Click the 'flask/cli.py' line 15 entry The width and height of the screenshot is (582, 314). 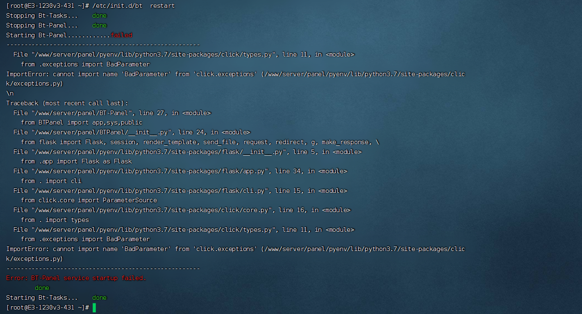point(180,191)
